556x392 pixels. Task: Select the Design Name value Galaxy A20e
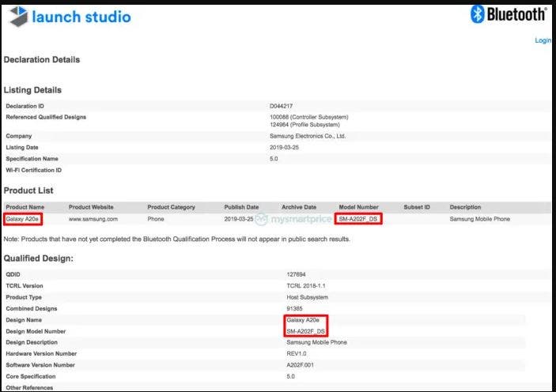pos(303,320)
